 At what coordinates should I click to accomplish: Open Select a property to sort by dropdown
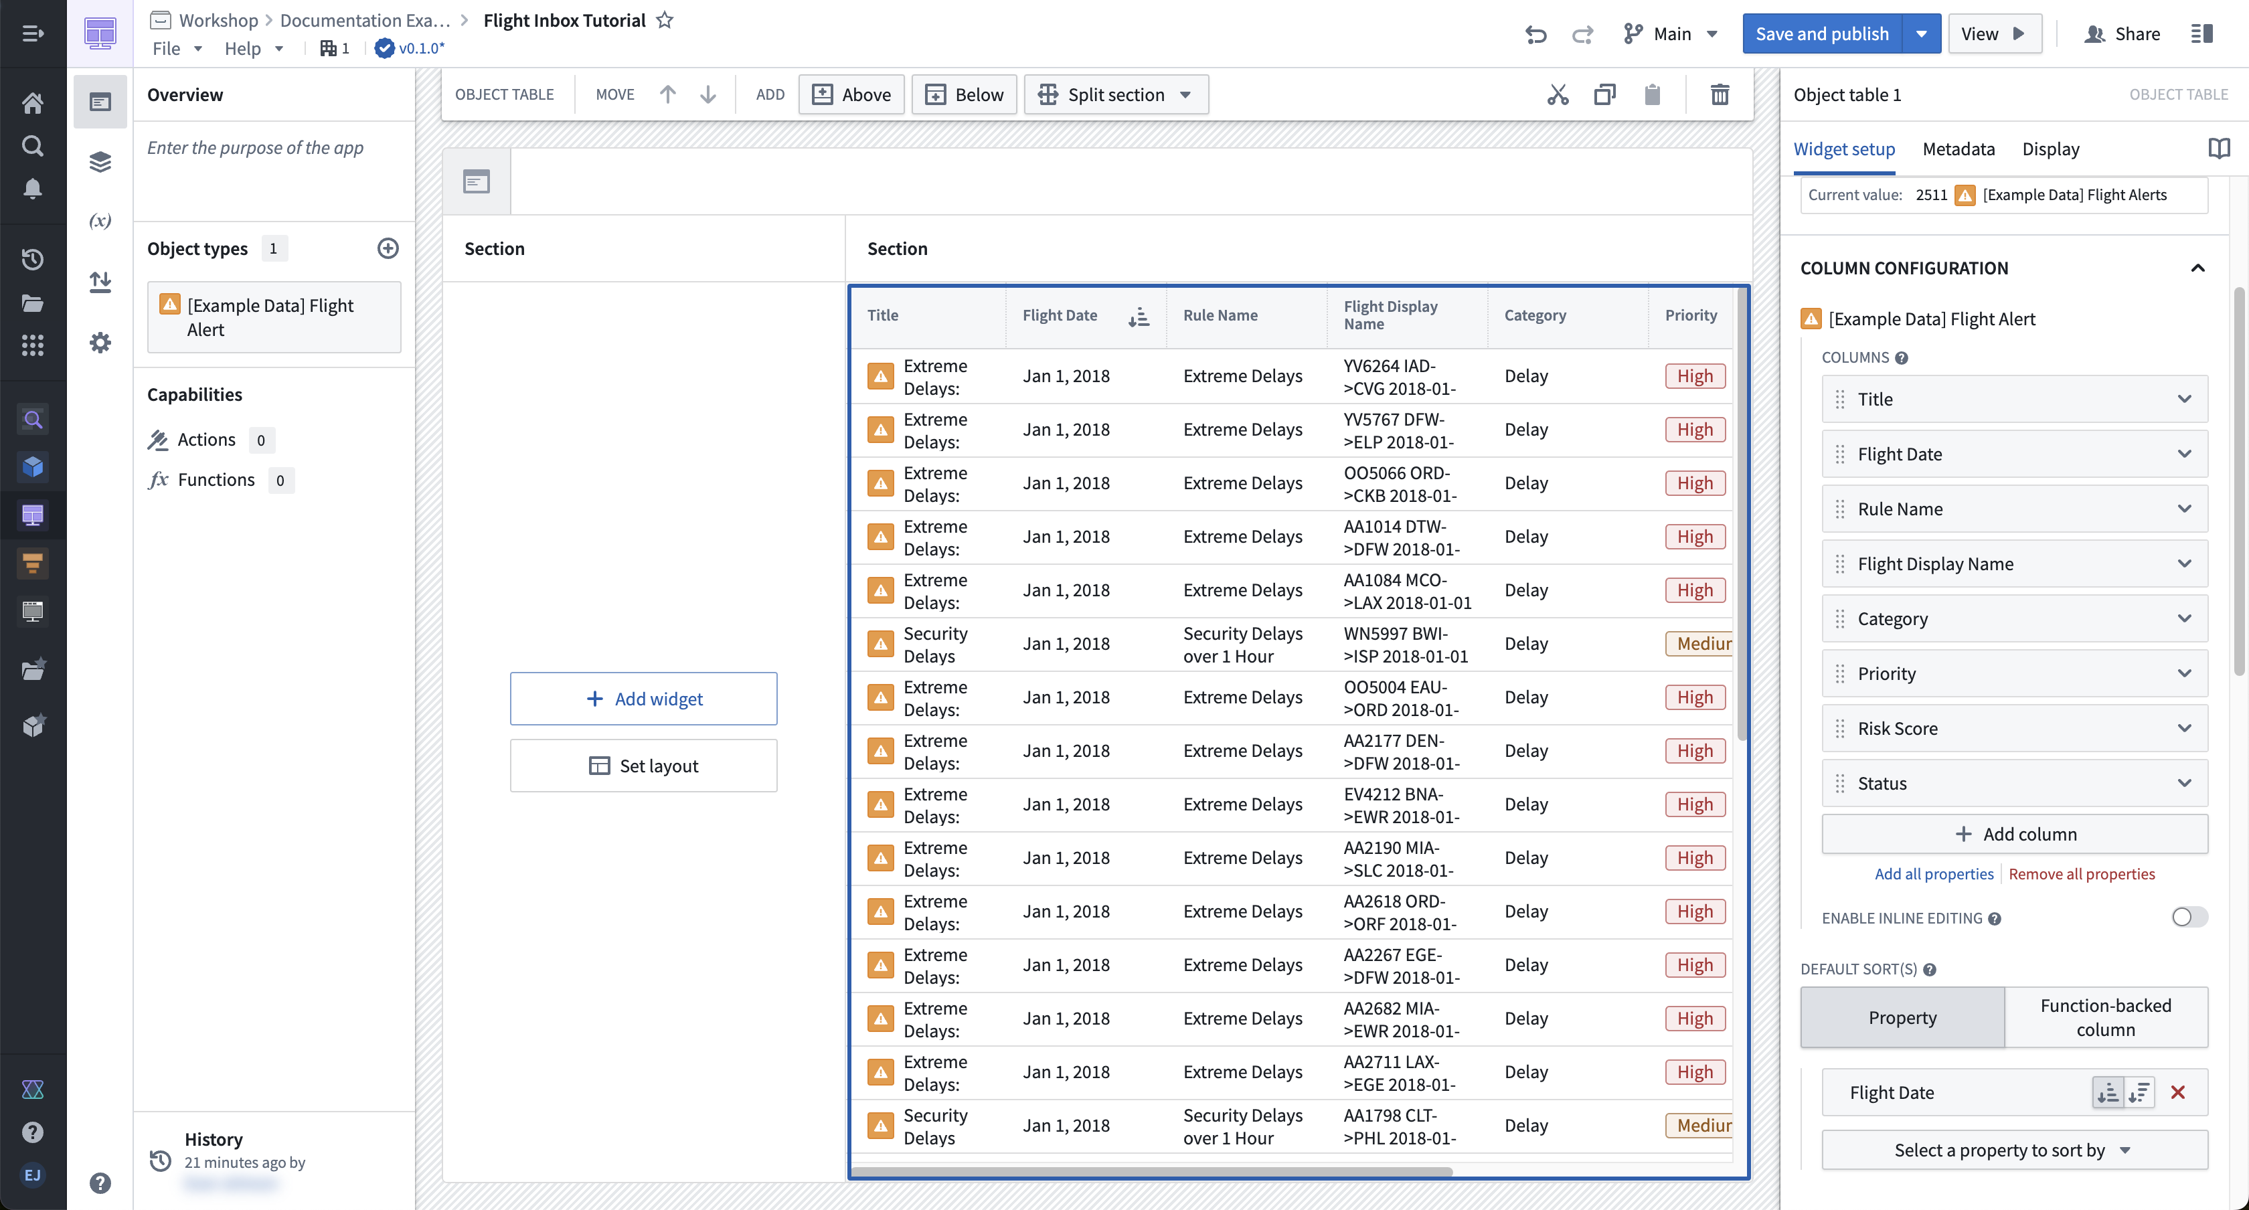coord(2014,1150)
